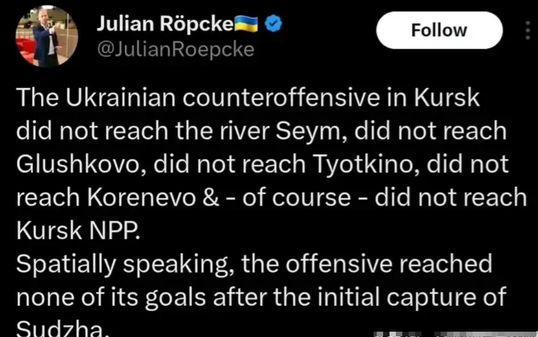This screenshot has width=538, height=337.
Task: Open the three-dot more options menu
Action: 528,30
